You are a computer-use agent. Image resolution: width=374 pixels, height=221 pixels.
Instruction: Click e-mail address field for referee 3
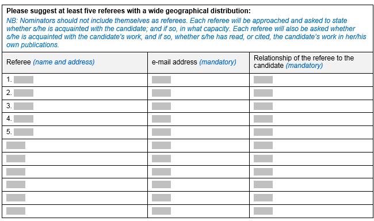click(x=161, y=106)
